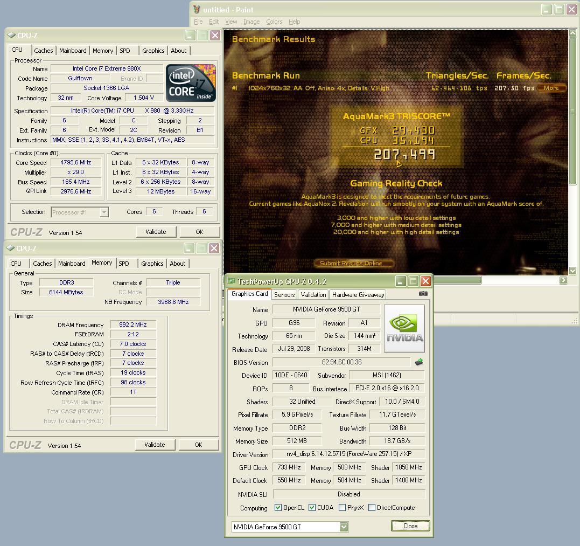Switch to CPU tab in bottom CPU-Z
580x546 pixels.
[x=16, y=264]
